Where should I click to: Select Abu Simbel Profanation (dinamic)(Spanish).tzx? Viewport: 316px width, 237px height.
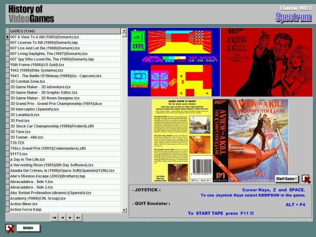[x=65, y=193]
